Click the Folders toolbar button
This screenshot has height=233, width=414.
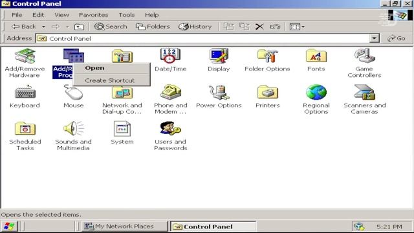coord(153,27)
